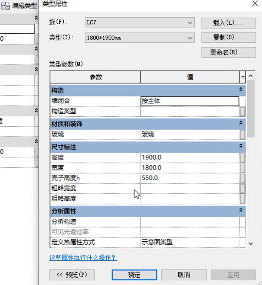Click the 复制(D)... button
This screenshot has height=285, width=262.
coord(229,38)
